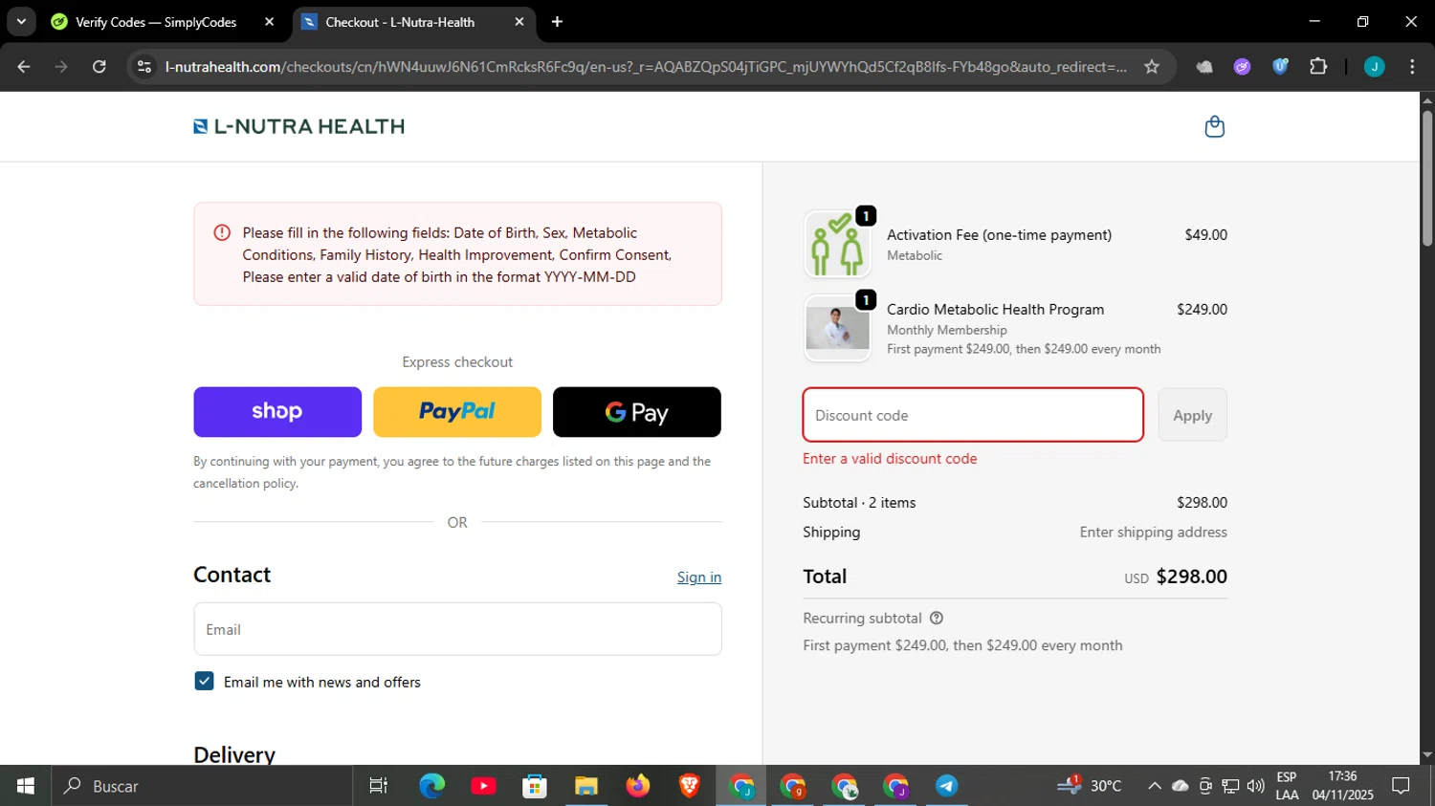The width and height of the screenshot is (1435, 806).
Task: Open the weather widget showing 30°C
Action: (1090, 786)
